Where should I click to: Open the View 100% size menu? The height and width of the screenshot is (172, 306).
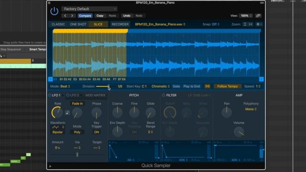pyautogui.click(x=246, y=16)
